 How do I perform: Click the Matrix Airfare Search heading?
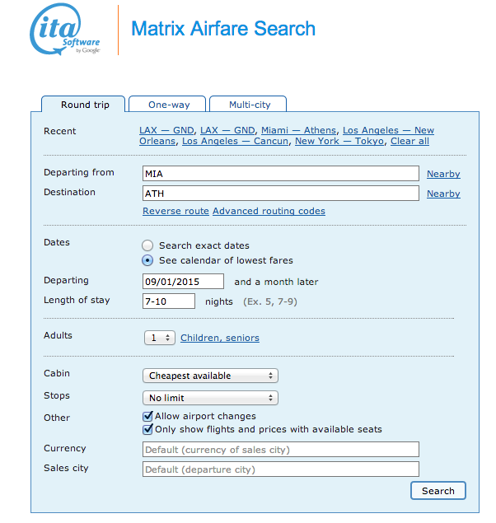coord(223,28)
